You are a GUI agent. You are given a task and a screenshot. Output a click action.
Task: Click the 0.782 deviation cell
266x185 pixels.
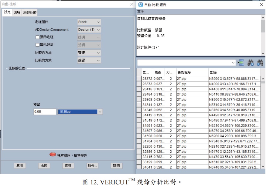[159, 157]
